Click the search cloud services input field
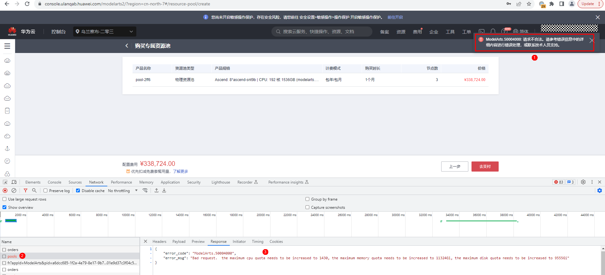Viewport: 605px width, 275px height. pos(322,32)
